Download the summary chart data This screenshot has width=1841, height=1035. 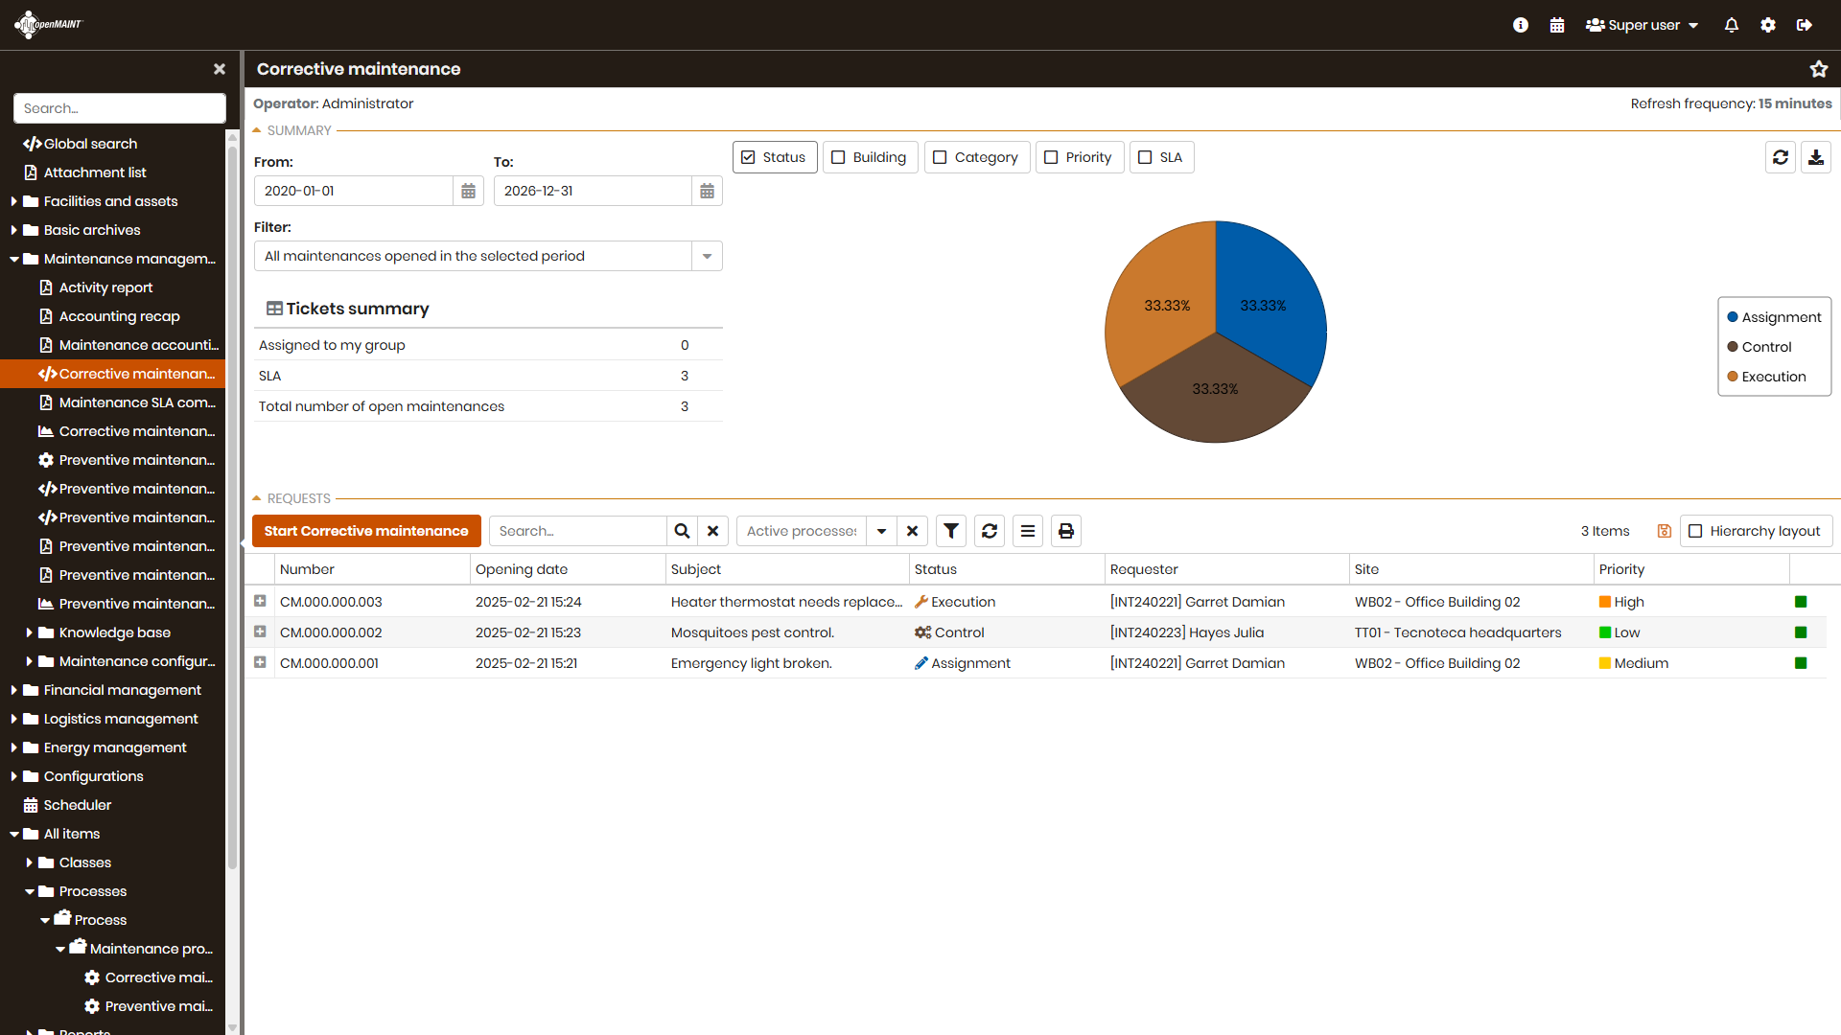point(1816,157)
